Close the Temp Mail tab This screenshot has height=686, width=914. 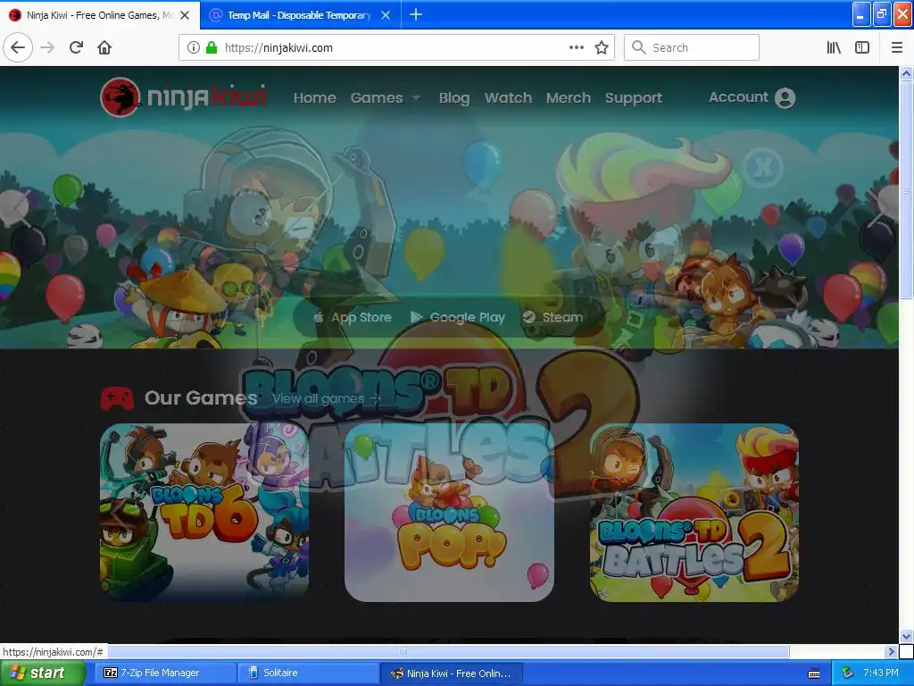[386, 15]
